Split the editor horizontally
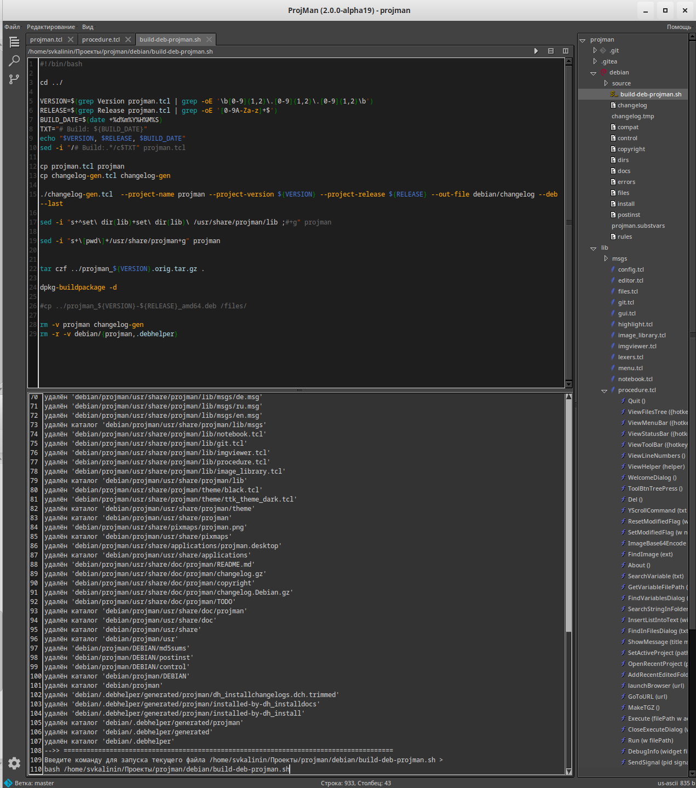The height and width of the screenshot is (788, 696). [x=551, y=50]
